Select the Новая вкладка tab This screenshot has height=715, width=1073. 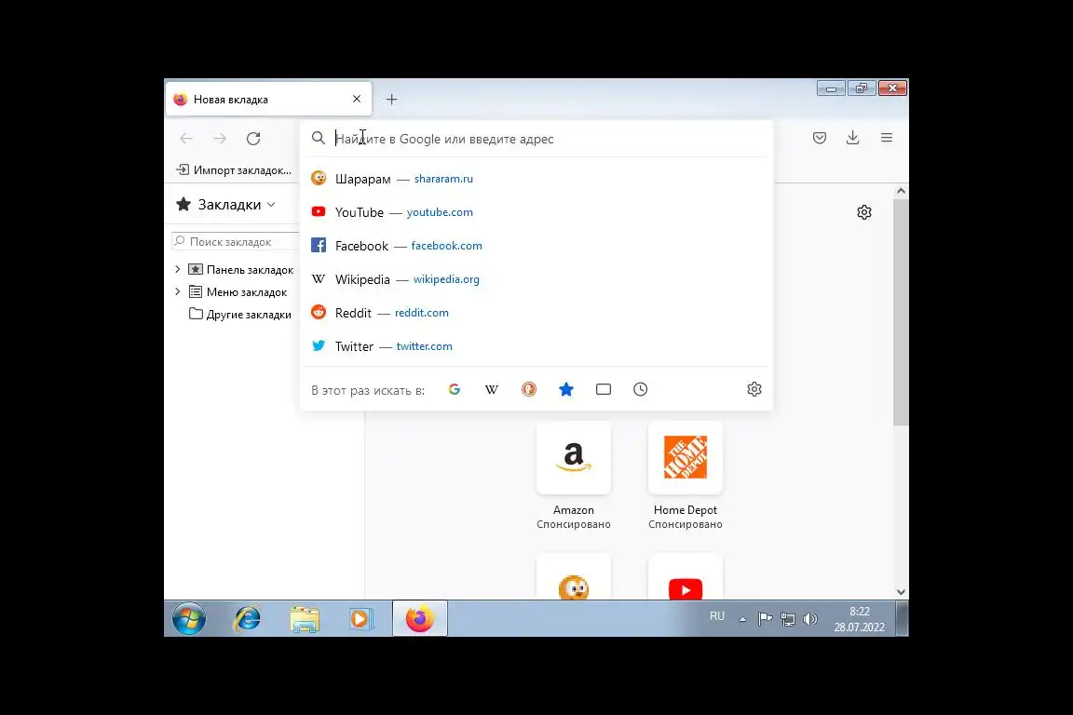click(268, 100)
